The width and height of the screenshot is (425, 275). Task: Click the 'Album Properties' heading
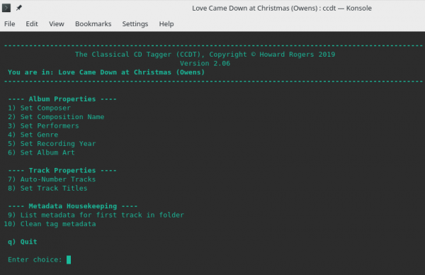click(x=62, y=99)
